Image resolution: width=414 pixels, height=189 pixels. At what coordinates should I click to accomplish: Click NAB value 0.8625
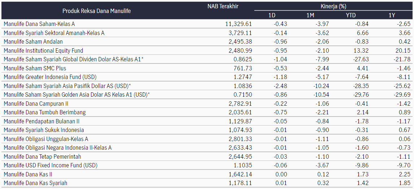(x=243, y=59)
